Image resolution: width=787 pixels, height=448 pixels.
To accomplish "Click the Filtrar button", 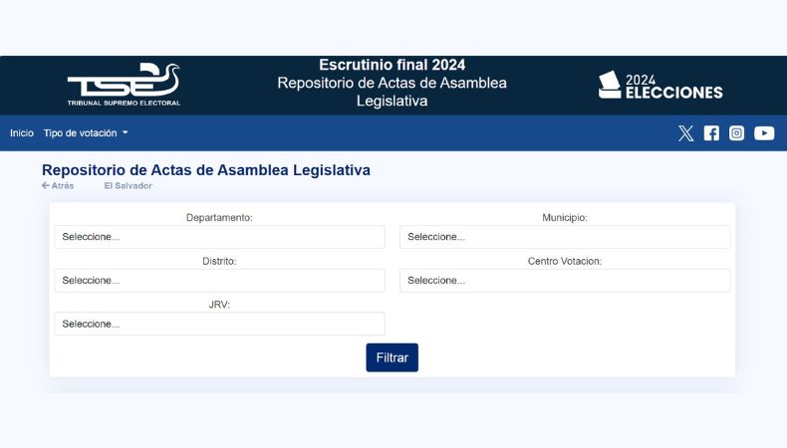I will point(392,357).
